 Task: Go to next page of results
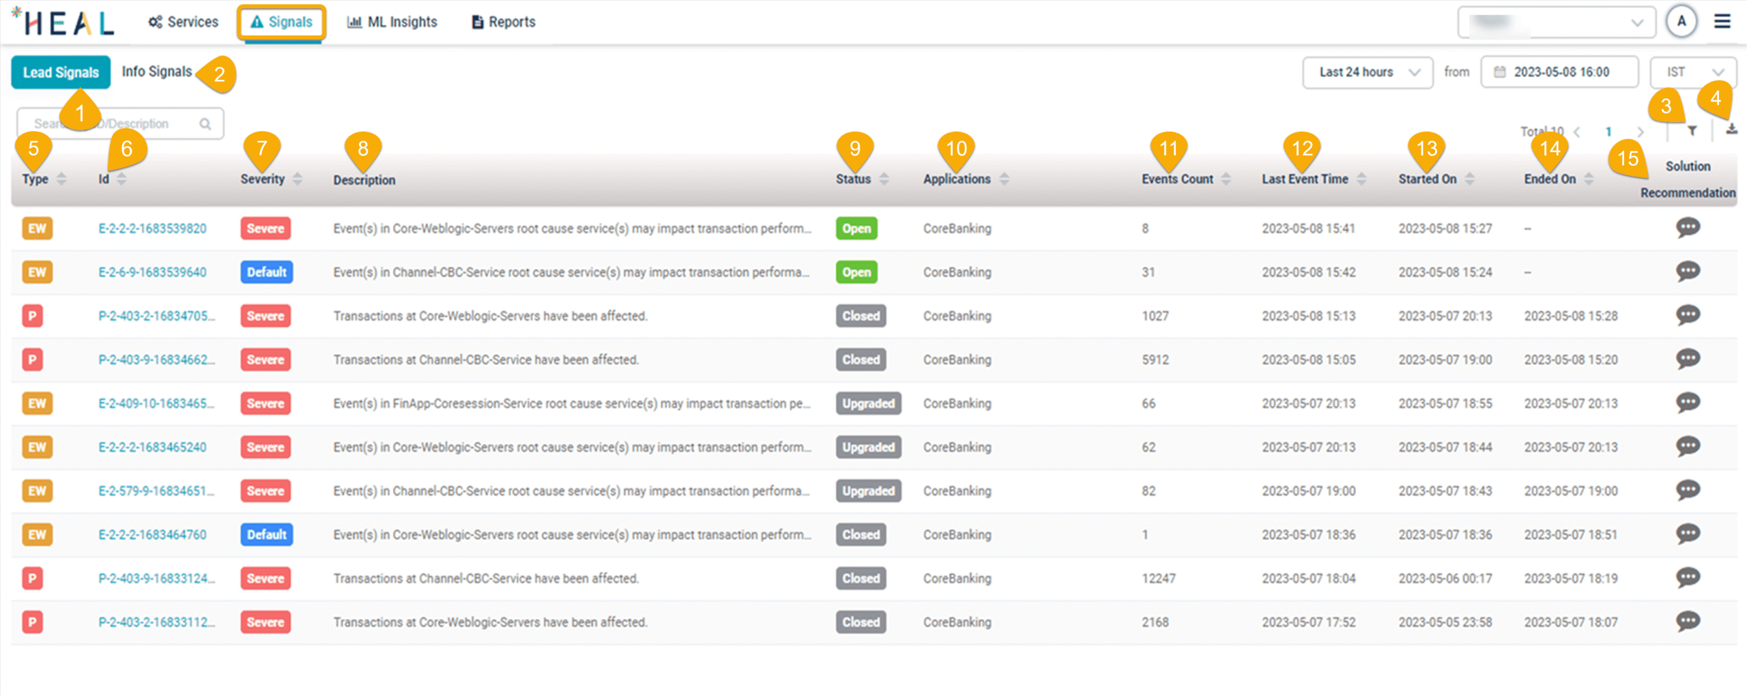click(1641, 132)
